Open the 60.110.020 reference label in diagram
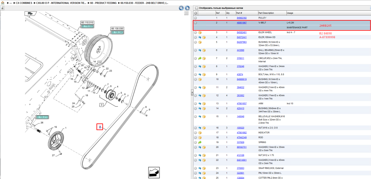371x179 pixels. [x=87, y=26]
